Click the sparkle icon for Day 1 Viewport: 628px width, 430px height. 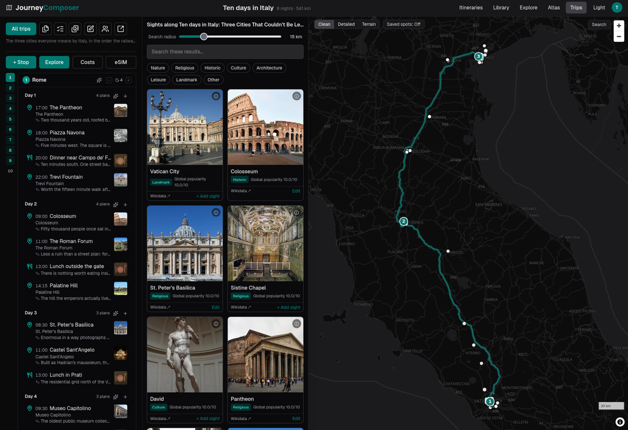(116, 96)
